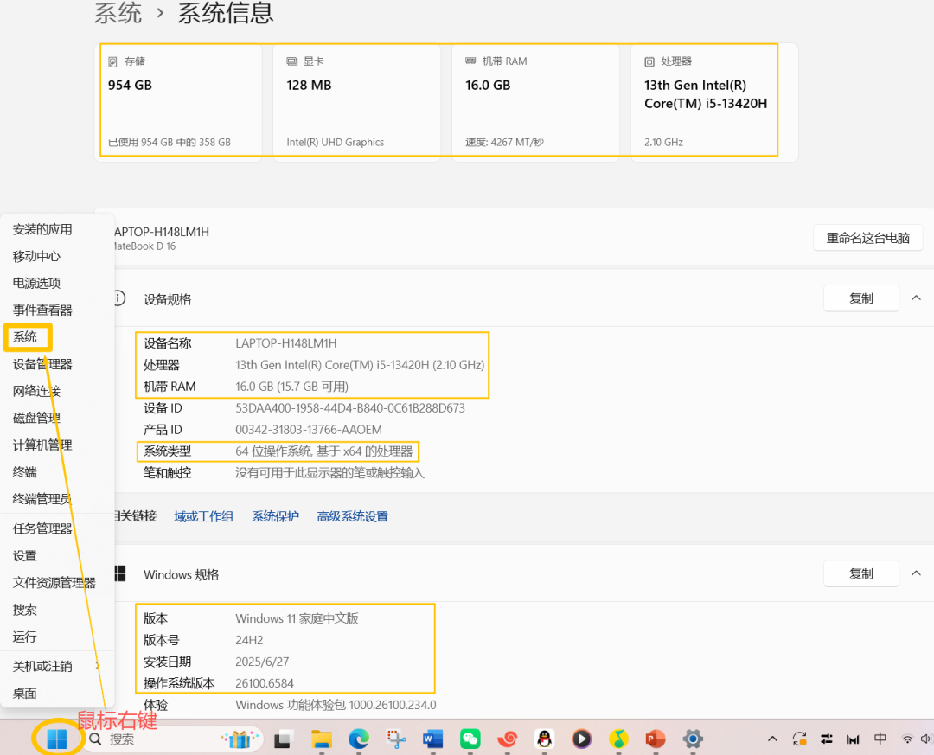Open 文件资源管理器 from the menu
The width and height of the screenshot is (934, 755).
coord(54,583)
